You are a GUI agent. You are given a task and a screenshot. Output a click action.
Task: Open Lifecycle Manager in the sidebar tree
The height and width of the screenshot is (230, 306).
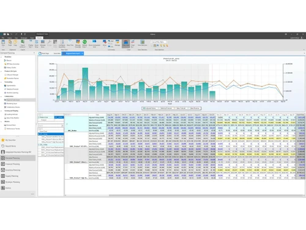click(11, 75)
